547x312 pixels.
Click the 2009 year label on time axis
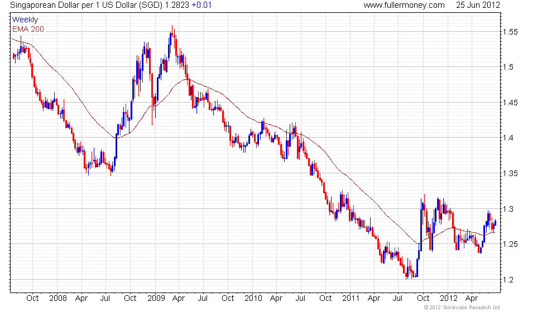point(156,299)
